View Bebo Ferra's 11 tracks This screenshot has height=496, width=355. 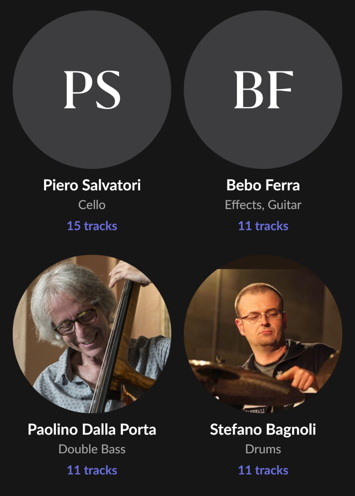(263, 226)
